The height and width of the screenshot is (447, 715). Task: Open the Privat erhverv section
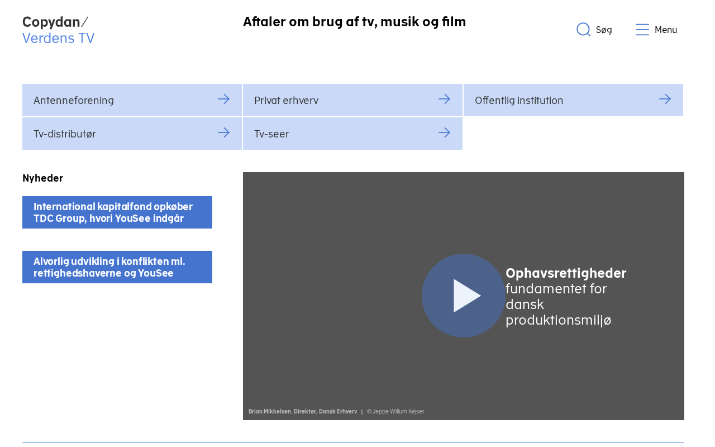coord(352,100)
